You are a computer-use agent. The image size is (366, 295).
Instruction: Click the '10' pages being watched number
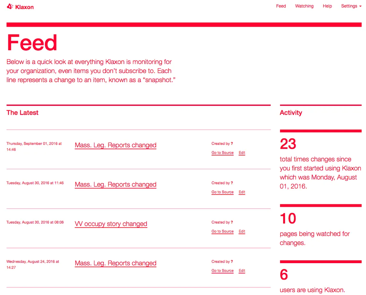click(x=288, y=218)
